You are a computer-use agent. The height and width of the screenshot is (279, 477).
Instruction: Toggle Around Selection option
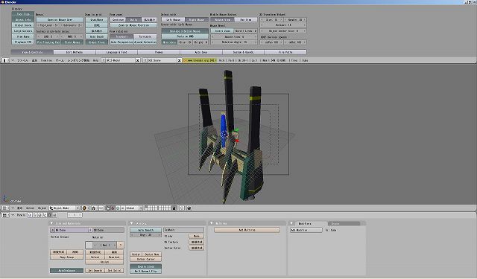click(x=145, y=42)
